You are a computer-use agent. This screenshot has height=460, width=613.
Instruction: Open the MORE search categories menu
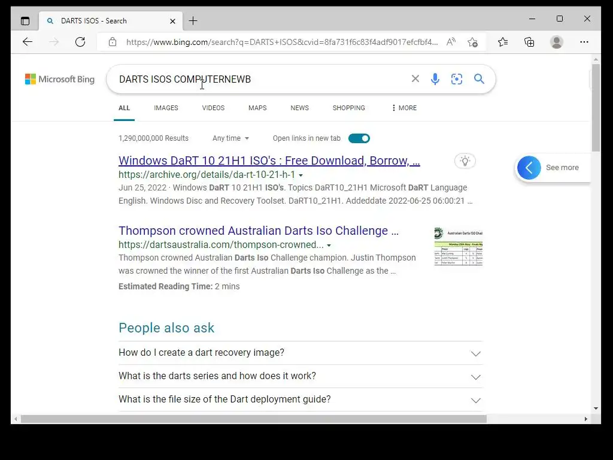click(404, 108)
